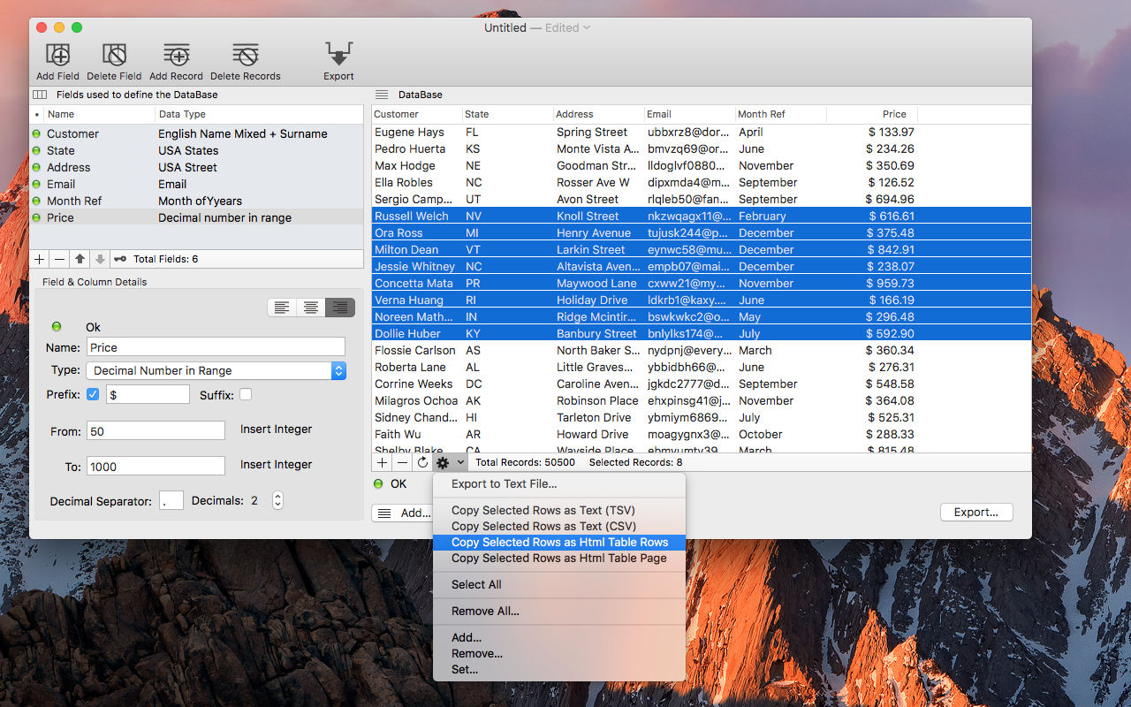Click the plus icon under the records table
Viewport: 1131px width, 707px height.
[x=382, y=462]
